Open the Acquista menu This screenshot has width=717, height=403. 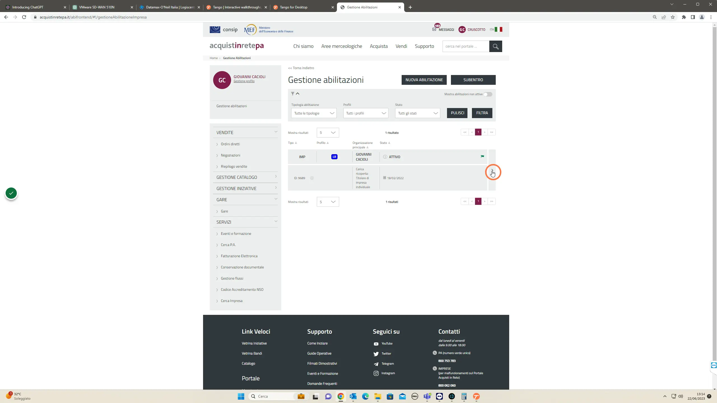[x=379, y=46]
